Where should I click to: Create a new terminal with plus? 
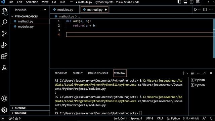pos(183,73)
